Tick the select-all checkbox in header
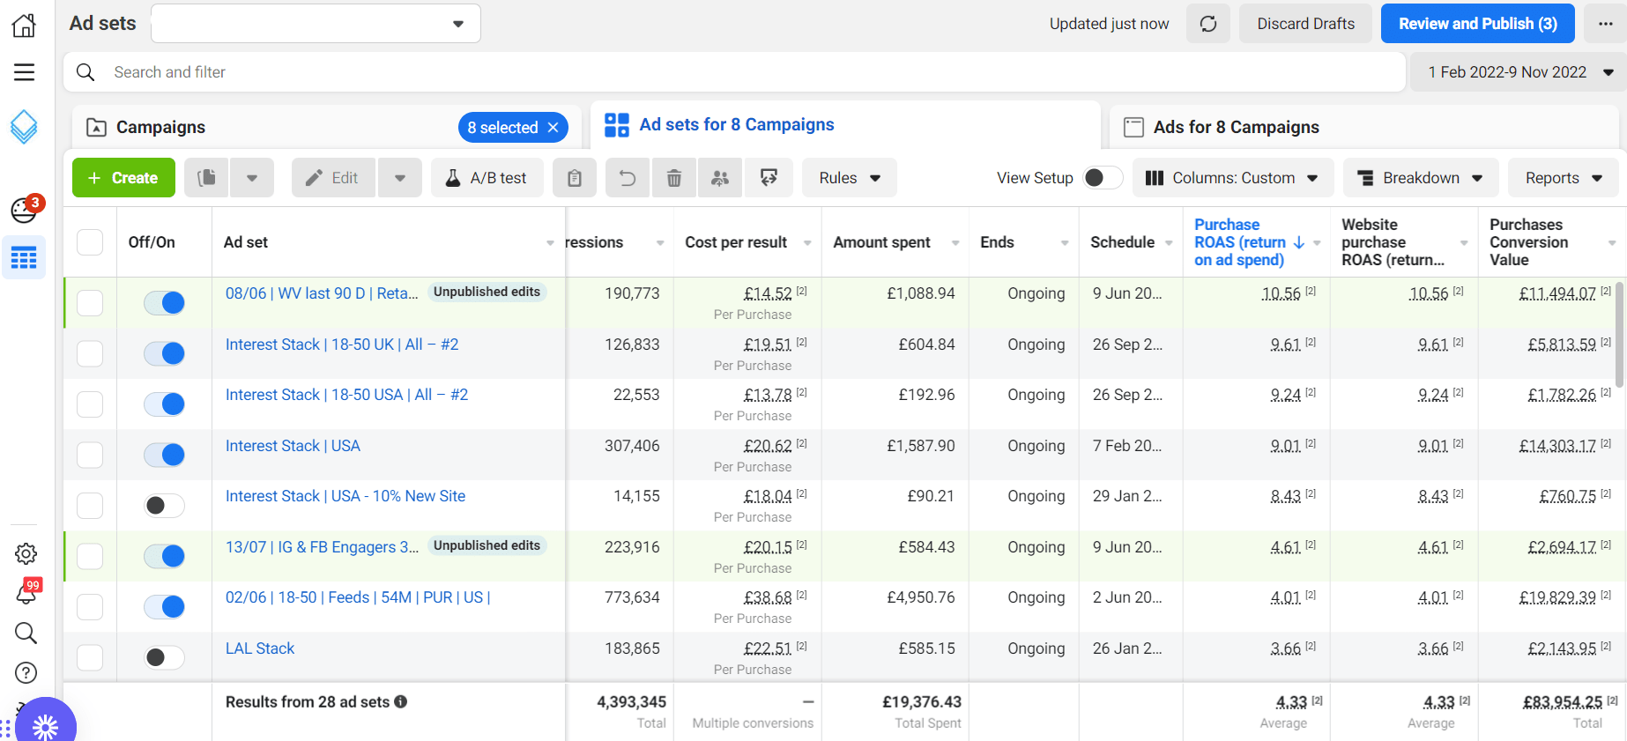 click(90, 242)
